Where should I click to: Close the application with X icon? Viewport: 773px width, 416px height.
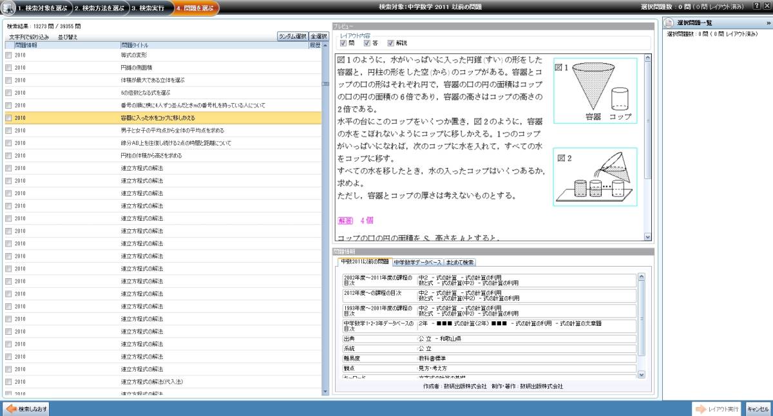pyautogui.click(x=766, y=6)
